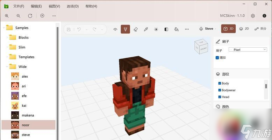Click the file tree vertical scrollbar

(x=57, y=83)
